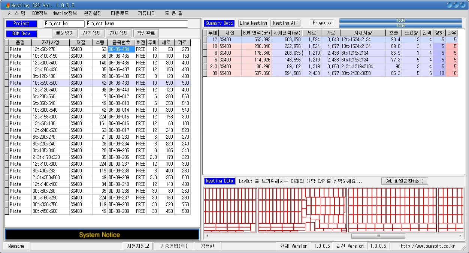469x253 pixels.
Task: Open the BOM정보 menu
Action: pyautogui.click(x=40, y=13)
